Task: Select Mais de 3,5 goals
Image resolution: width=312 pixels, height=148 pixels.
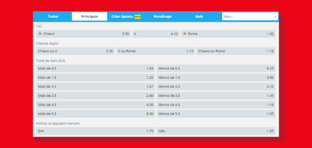Action: [x=96, y=96]
